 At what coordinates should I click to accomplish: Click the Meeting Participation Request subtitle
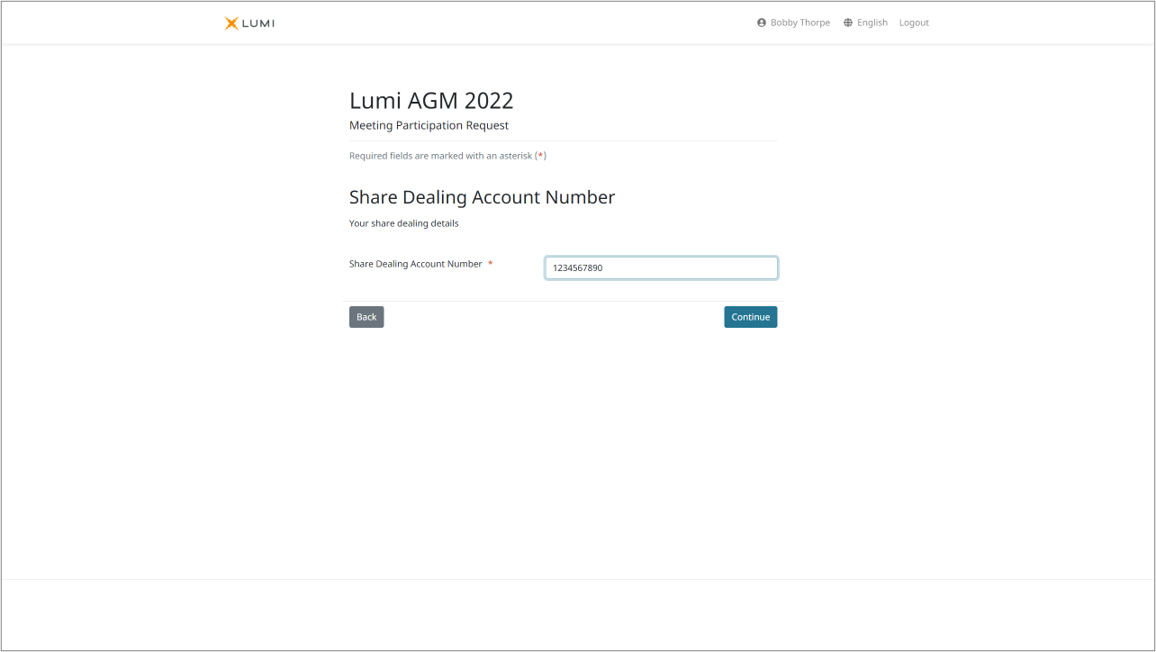(429, 125)
